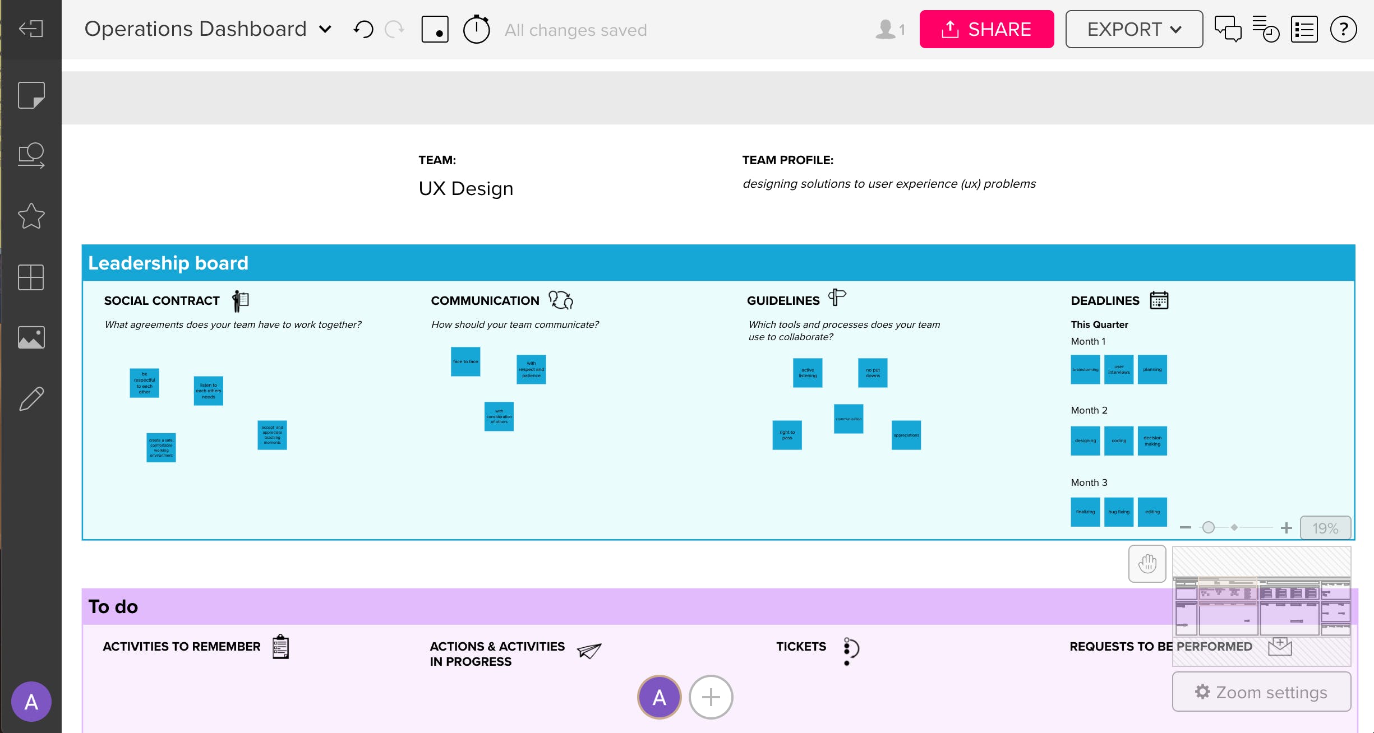Open the participants list showing 1 member
The height and width of the screenshot is (733, 1374).
(889, 29)
